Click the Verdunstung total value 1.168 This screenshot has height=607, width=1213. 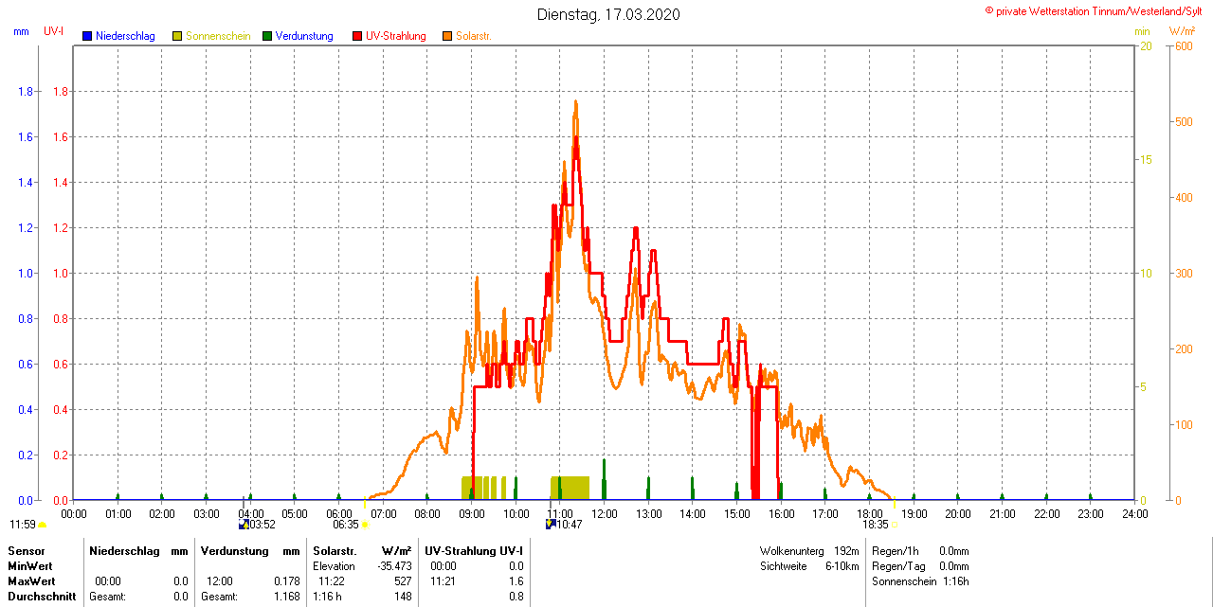286,597
